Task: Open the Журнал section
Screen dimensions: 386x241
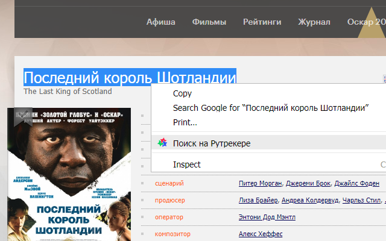Action: click(314, 22)
